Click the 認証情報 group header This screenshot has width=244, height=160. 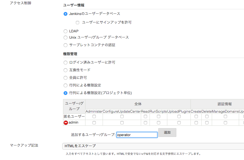(225, 104)
